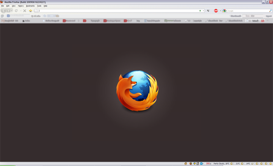Screen dimensions: 273x166
Task: Click the search magnifier icon
Action: (270, 11)
